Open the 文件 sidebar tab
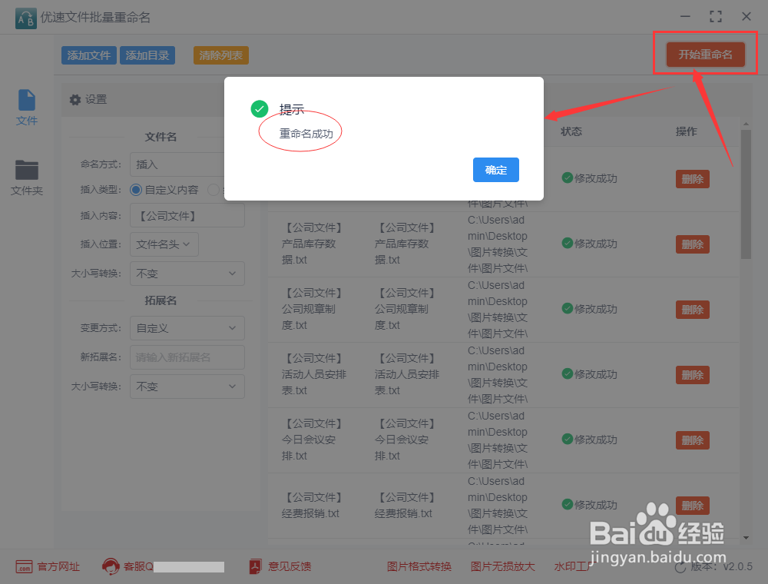The image size is (768, 584). [26, 108]
